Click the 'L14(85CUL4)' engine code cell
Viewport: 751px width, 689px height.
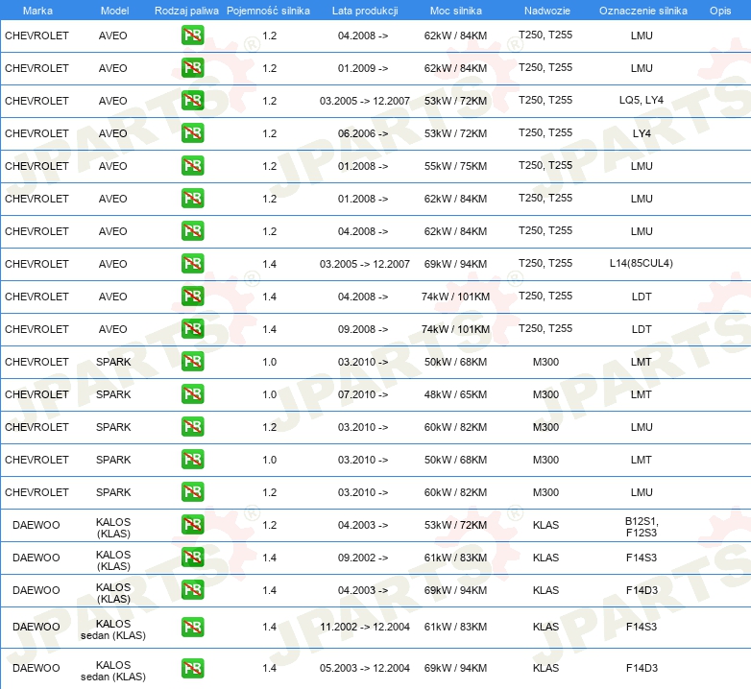(642, 263)
